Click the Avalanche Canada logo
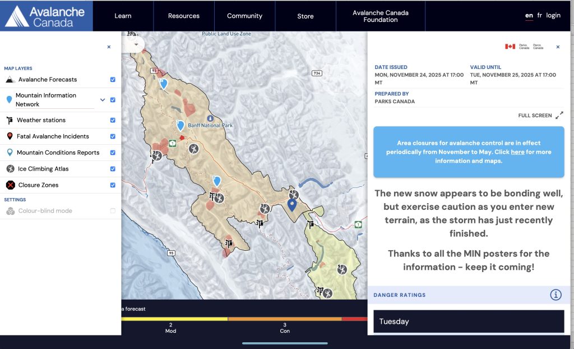Screen dimensions: 574x349 (x=46, y=16)
